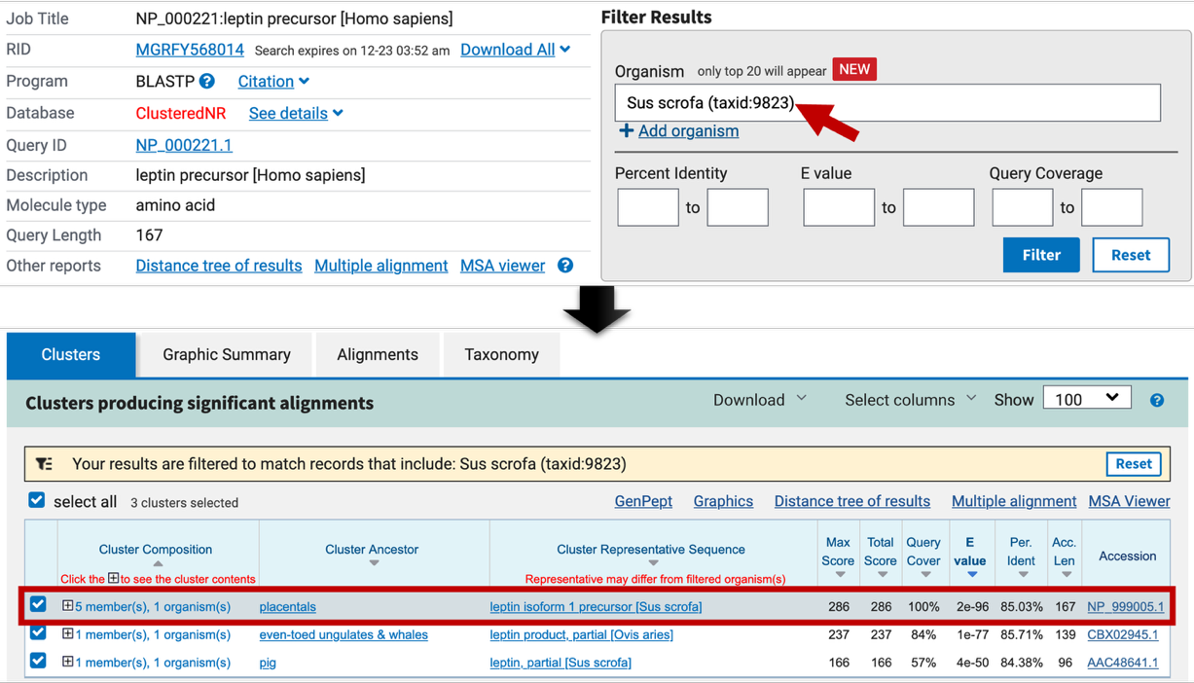Toggle the select all checkbox
The width and height of the screenshot is (1194, 683).
(x=37, y=500)
